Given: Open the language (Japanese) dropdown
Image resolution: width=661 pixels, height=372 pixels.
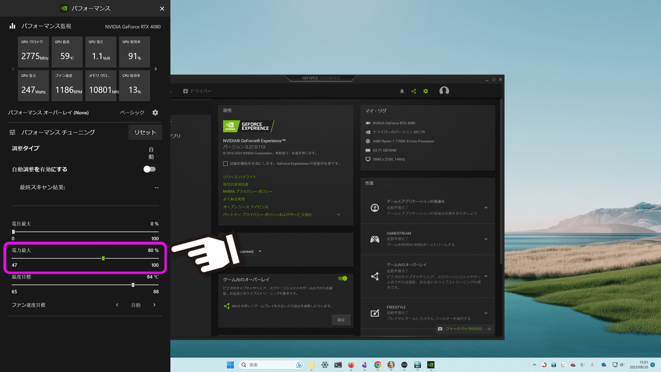Looking at the screenshot, I should [x=251, y=251].
